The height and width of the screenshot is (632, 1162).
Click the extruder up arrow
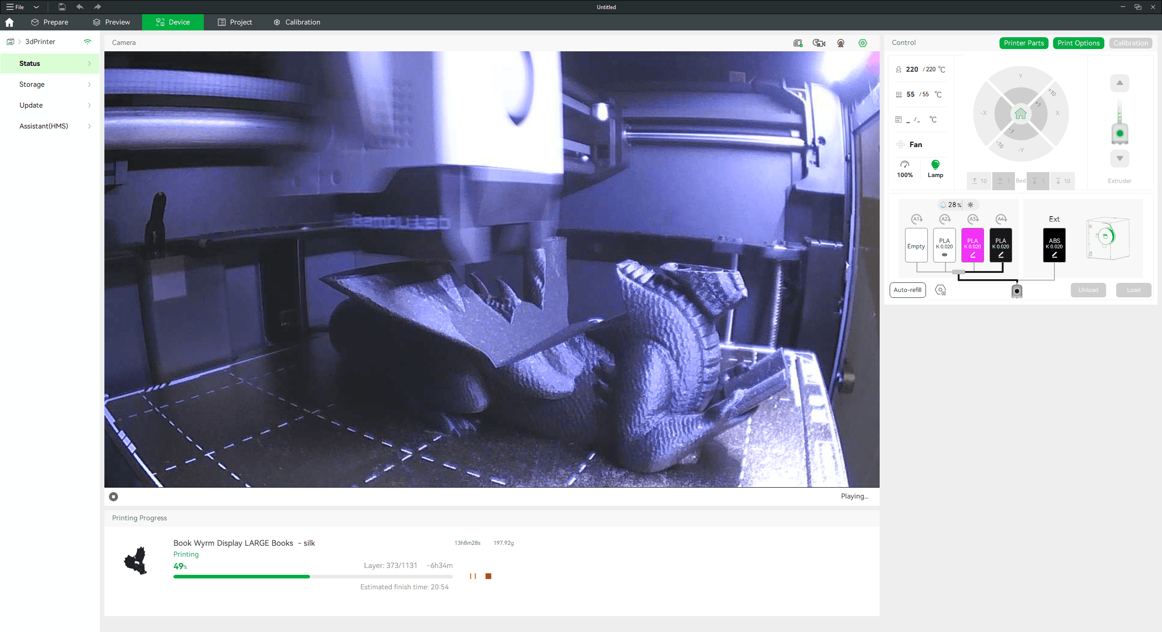click(1120, 83)
